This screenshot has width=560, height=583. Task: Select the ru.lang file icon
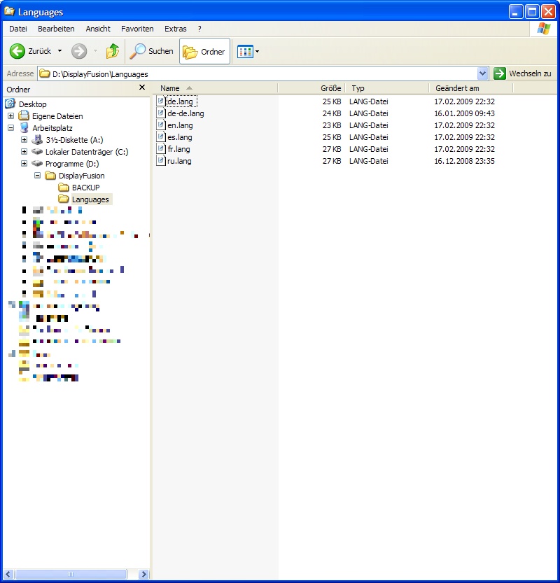pyautogui.click(x=161, y=161)
